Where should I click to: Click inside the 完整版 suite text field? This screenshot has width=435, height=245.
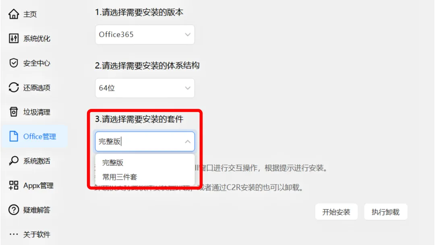pos(139,141)
